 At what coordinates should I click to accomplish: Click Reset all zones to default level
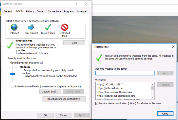coord(64,99)
